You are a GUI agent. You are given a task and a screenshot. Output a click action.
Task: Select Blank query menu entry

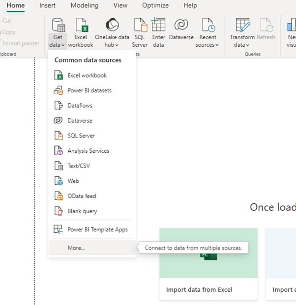tap(82, 211)
